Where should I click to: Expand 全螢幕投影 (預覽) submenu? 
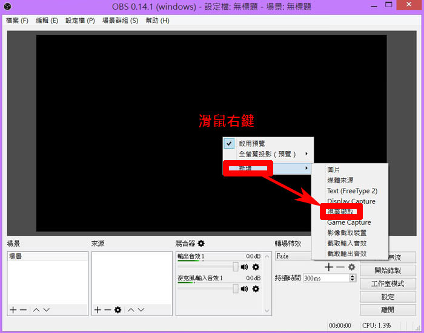[268, 154]
